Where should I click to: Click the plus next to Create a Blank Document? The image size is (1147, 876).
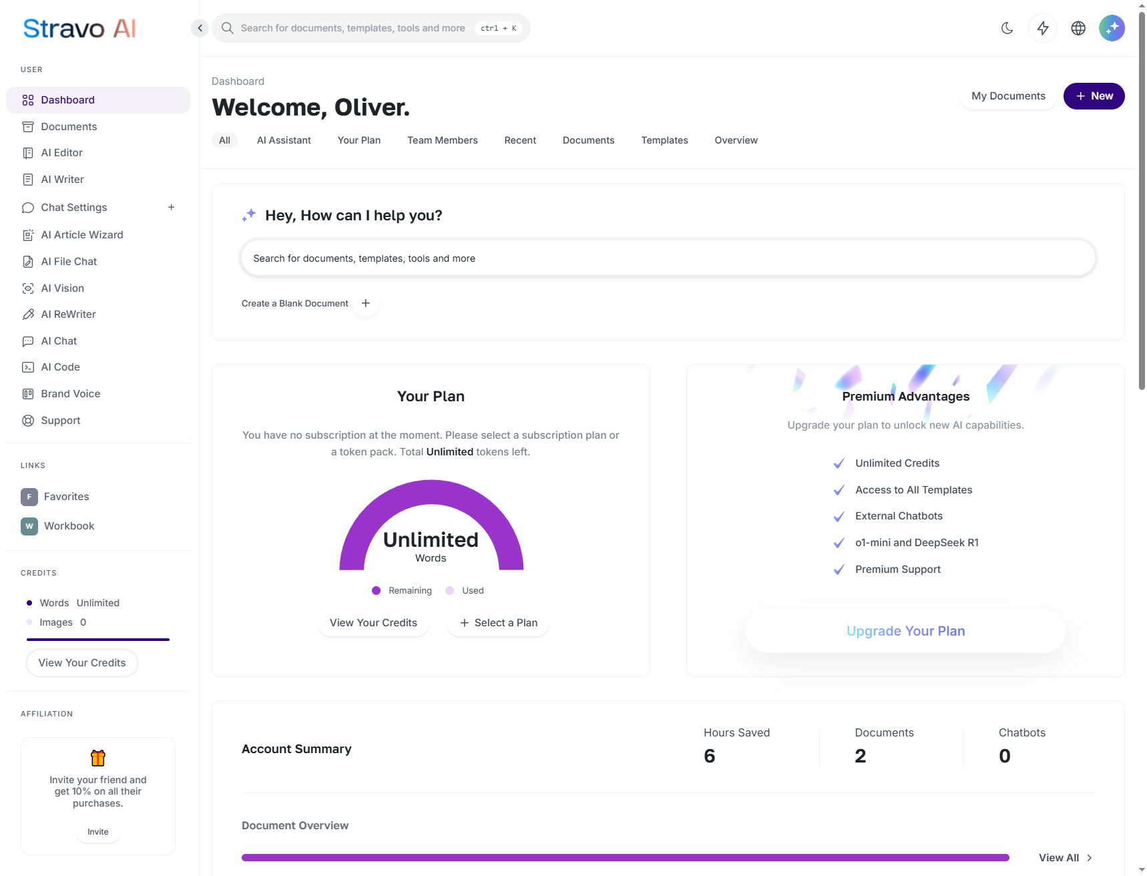coord(365,303)
